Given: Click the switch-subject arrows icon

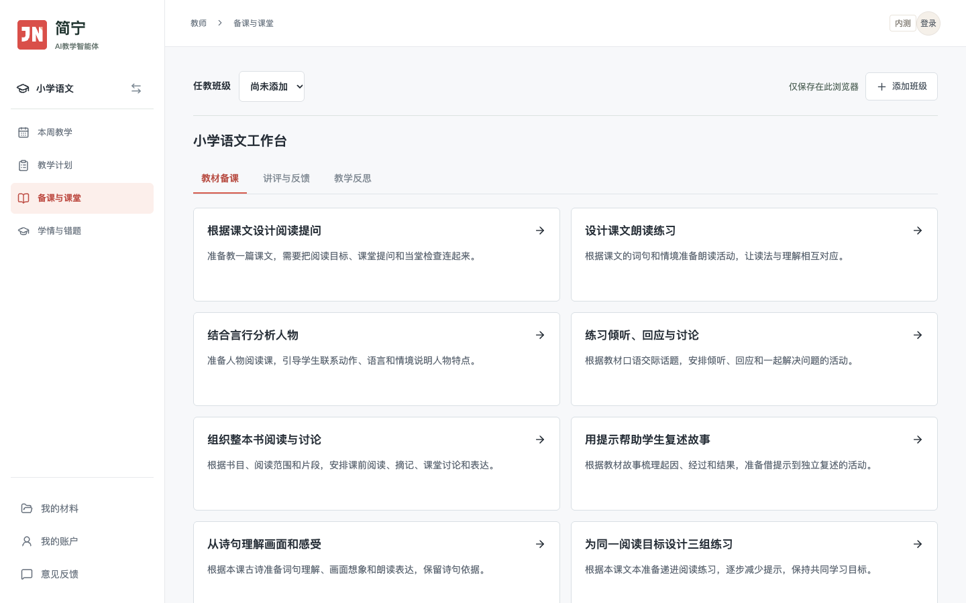Looking at the screenshot, I should tap(136, 88).
